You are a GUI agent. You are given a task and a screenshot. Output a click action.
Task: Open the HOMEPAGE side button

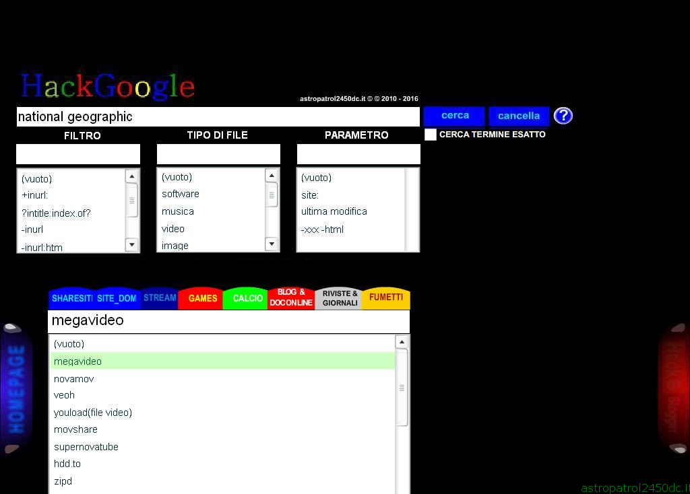(15, 389)
